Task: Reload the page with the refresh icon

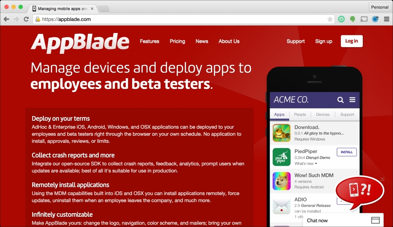Action: (x=26, y=19)
